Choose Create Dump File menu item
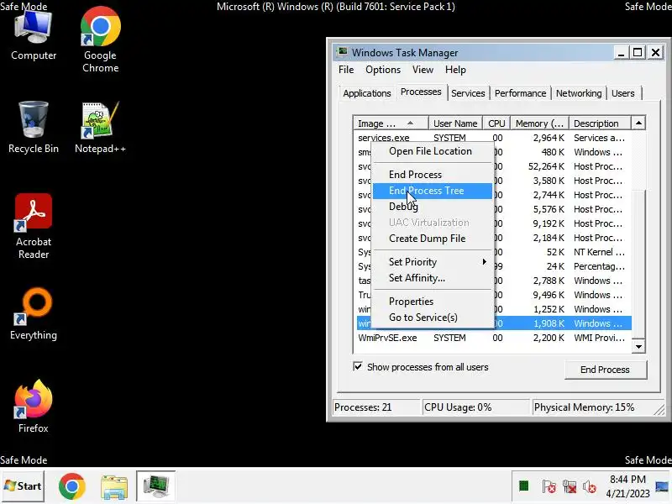 click(433, 239)
